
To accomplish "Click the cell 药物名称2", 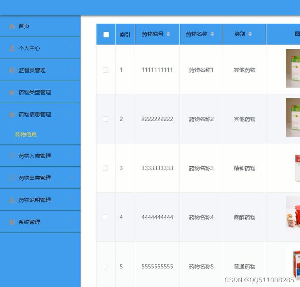I will 201,119.
